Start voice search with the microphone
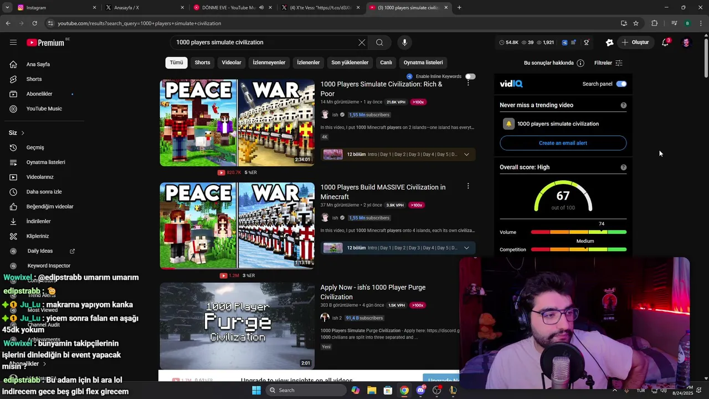The image size is (709, 399). (404, 43)
